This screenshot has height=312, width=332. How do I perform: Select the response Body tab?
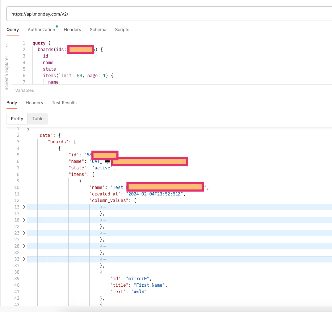pyautogui.click(x=12, y=103)
